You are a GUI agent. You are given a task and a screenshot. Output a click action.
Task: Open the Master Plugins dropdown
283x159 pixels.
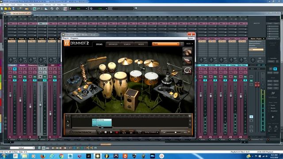(257, 38)
